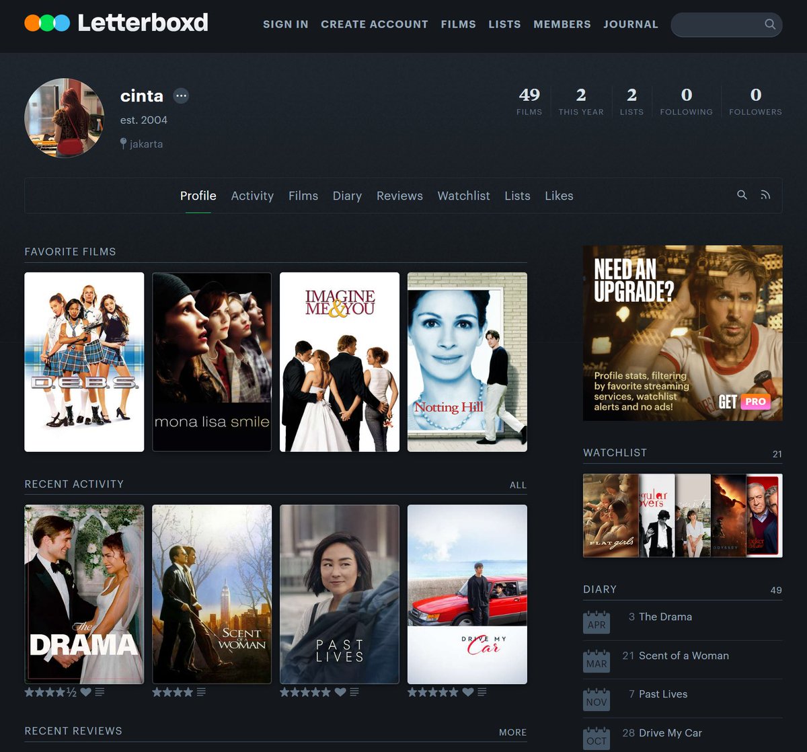Go to the Watchlist tab
The image size is (807, 752).
[464, 196]
